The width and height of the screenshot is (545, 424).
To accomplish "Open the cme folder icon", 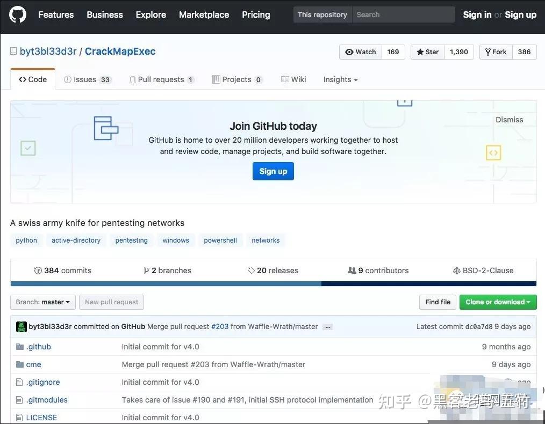I will [20, 364].
